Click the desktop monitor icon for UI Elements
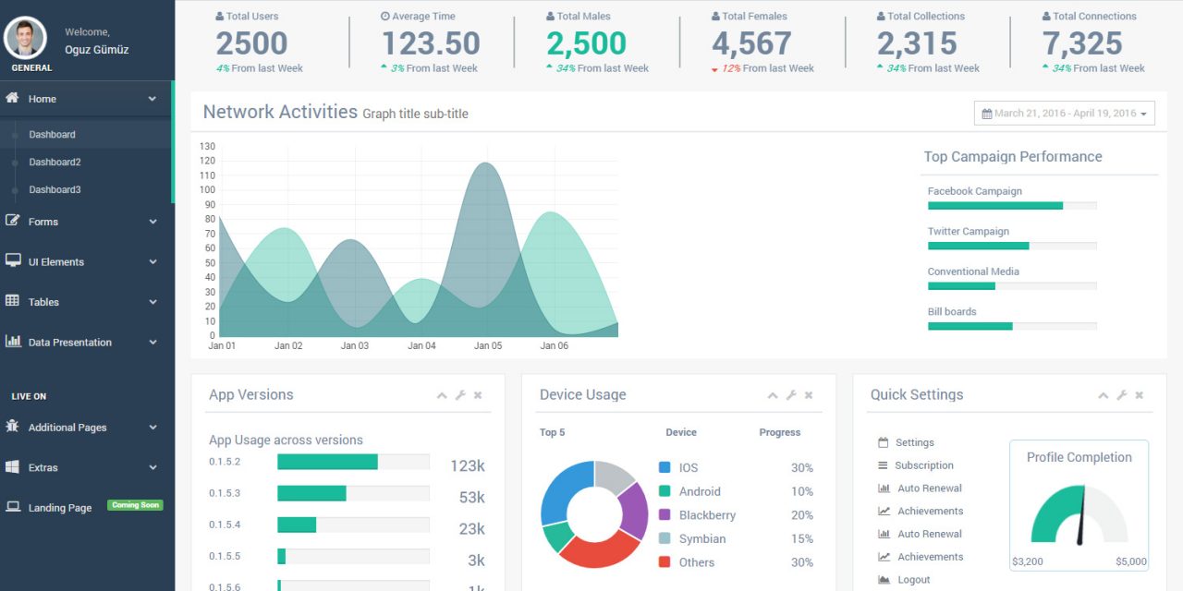Image resolution: width=1183 pixels, height=591 pixels. pyautogui.click(x=13, y=261)
